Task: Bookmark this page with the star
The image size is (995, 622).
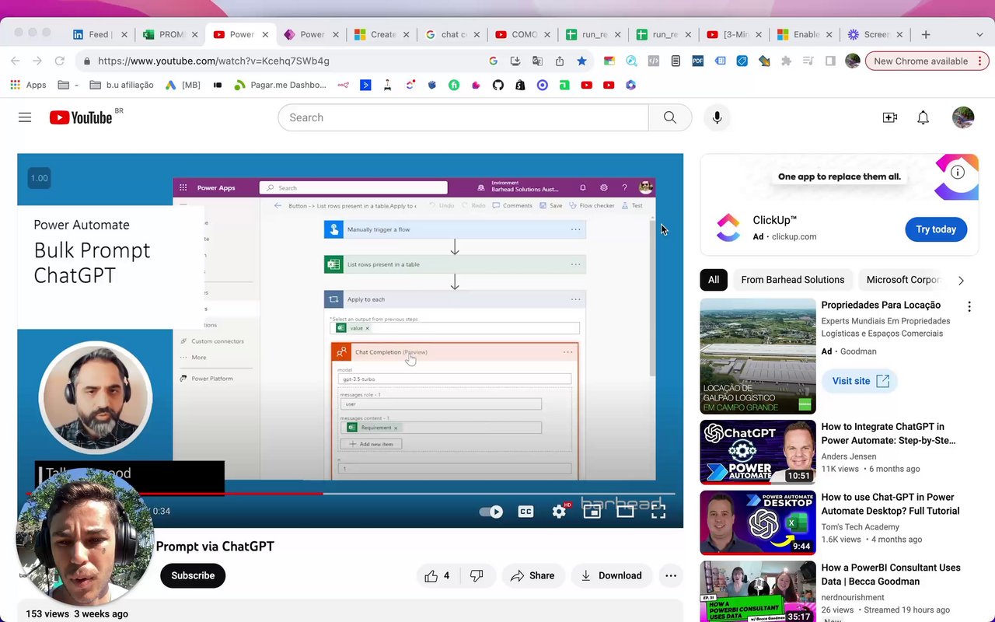Action: (x=581, y=61)
